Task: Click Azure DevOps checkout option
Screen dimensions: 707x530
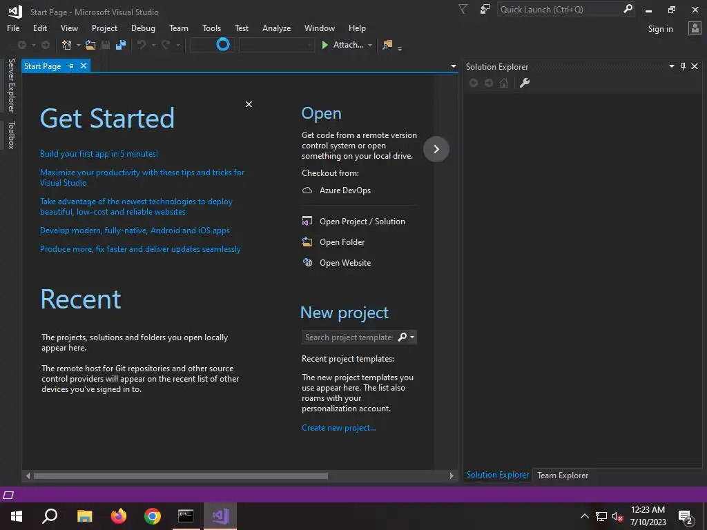Action: tap(336, 190)
